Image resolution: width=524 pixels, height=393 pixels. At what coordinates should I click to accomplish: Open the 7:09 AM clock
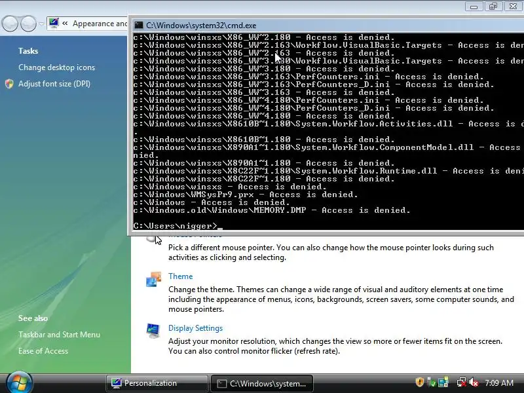click(x=499, y=383)
